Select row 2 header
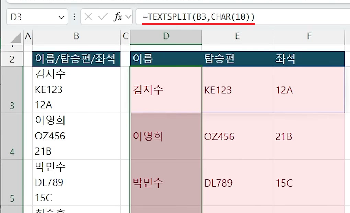The image size is (350, 213). (x=12, y=59)
